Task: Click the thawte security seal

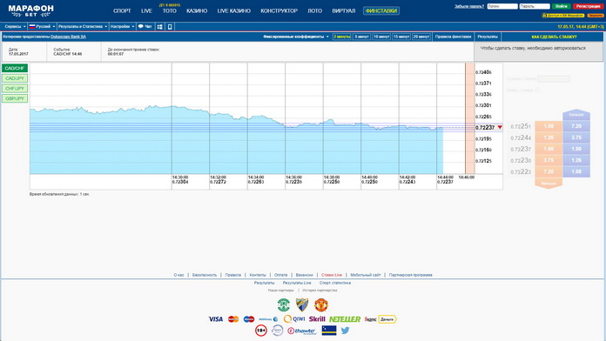Action: pyautogui.click(x=301, y=331)
